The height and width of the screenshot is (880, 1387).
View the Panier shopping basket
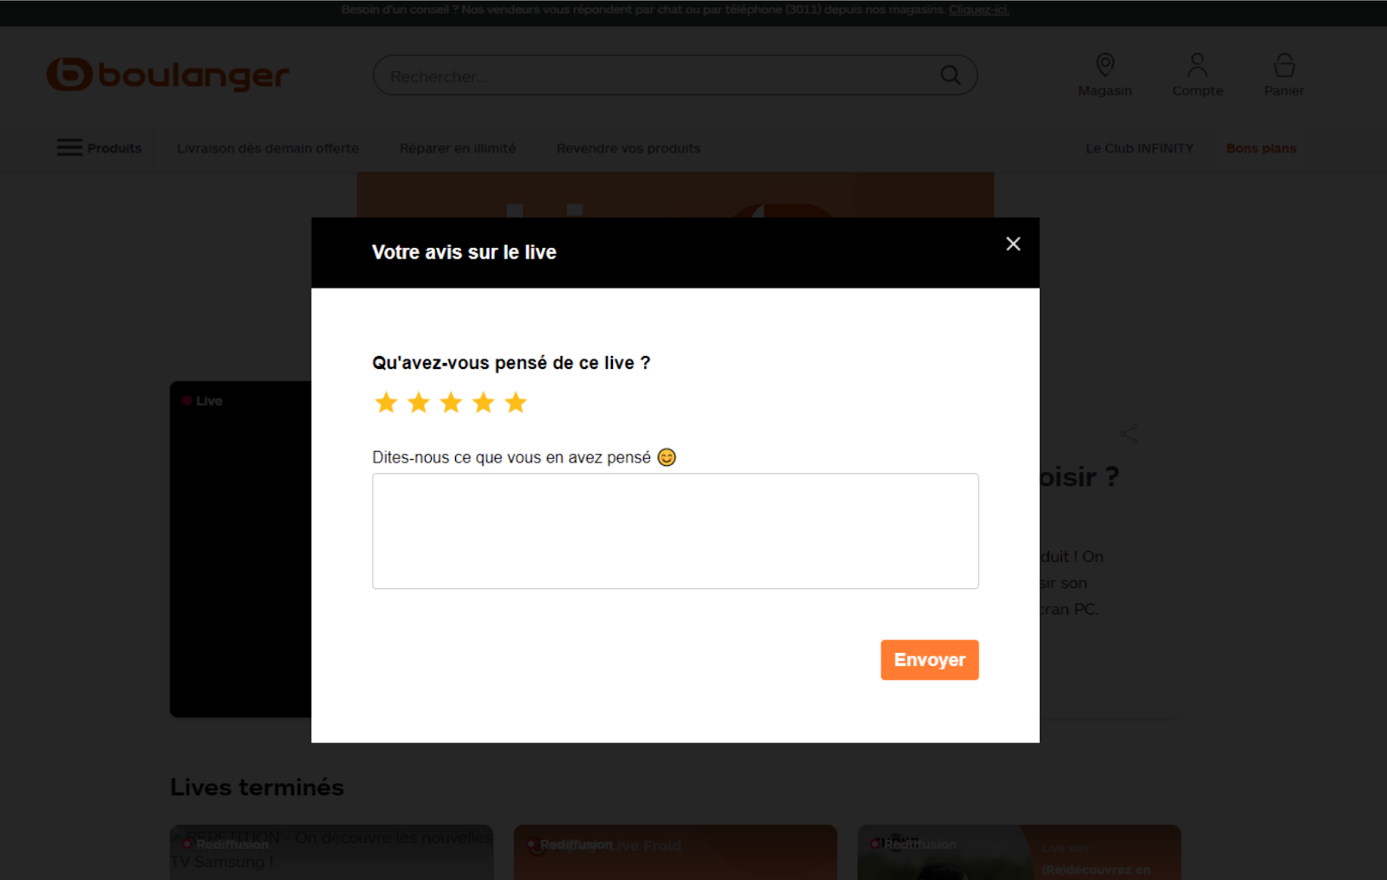[1284, 74]
